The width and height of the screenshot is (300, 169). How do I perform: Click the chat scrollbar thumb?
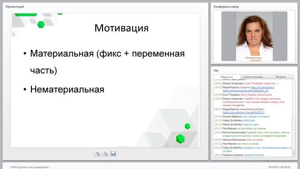(294, 134)
